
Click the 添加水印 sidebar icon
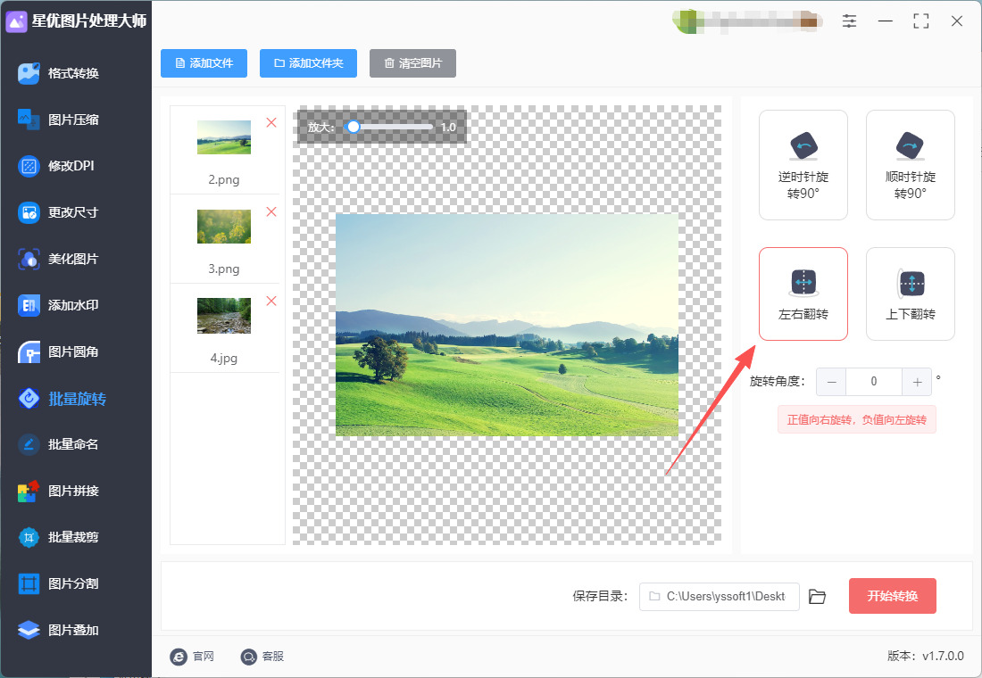(x=29, y=305)
